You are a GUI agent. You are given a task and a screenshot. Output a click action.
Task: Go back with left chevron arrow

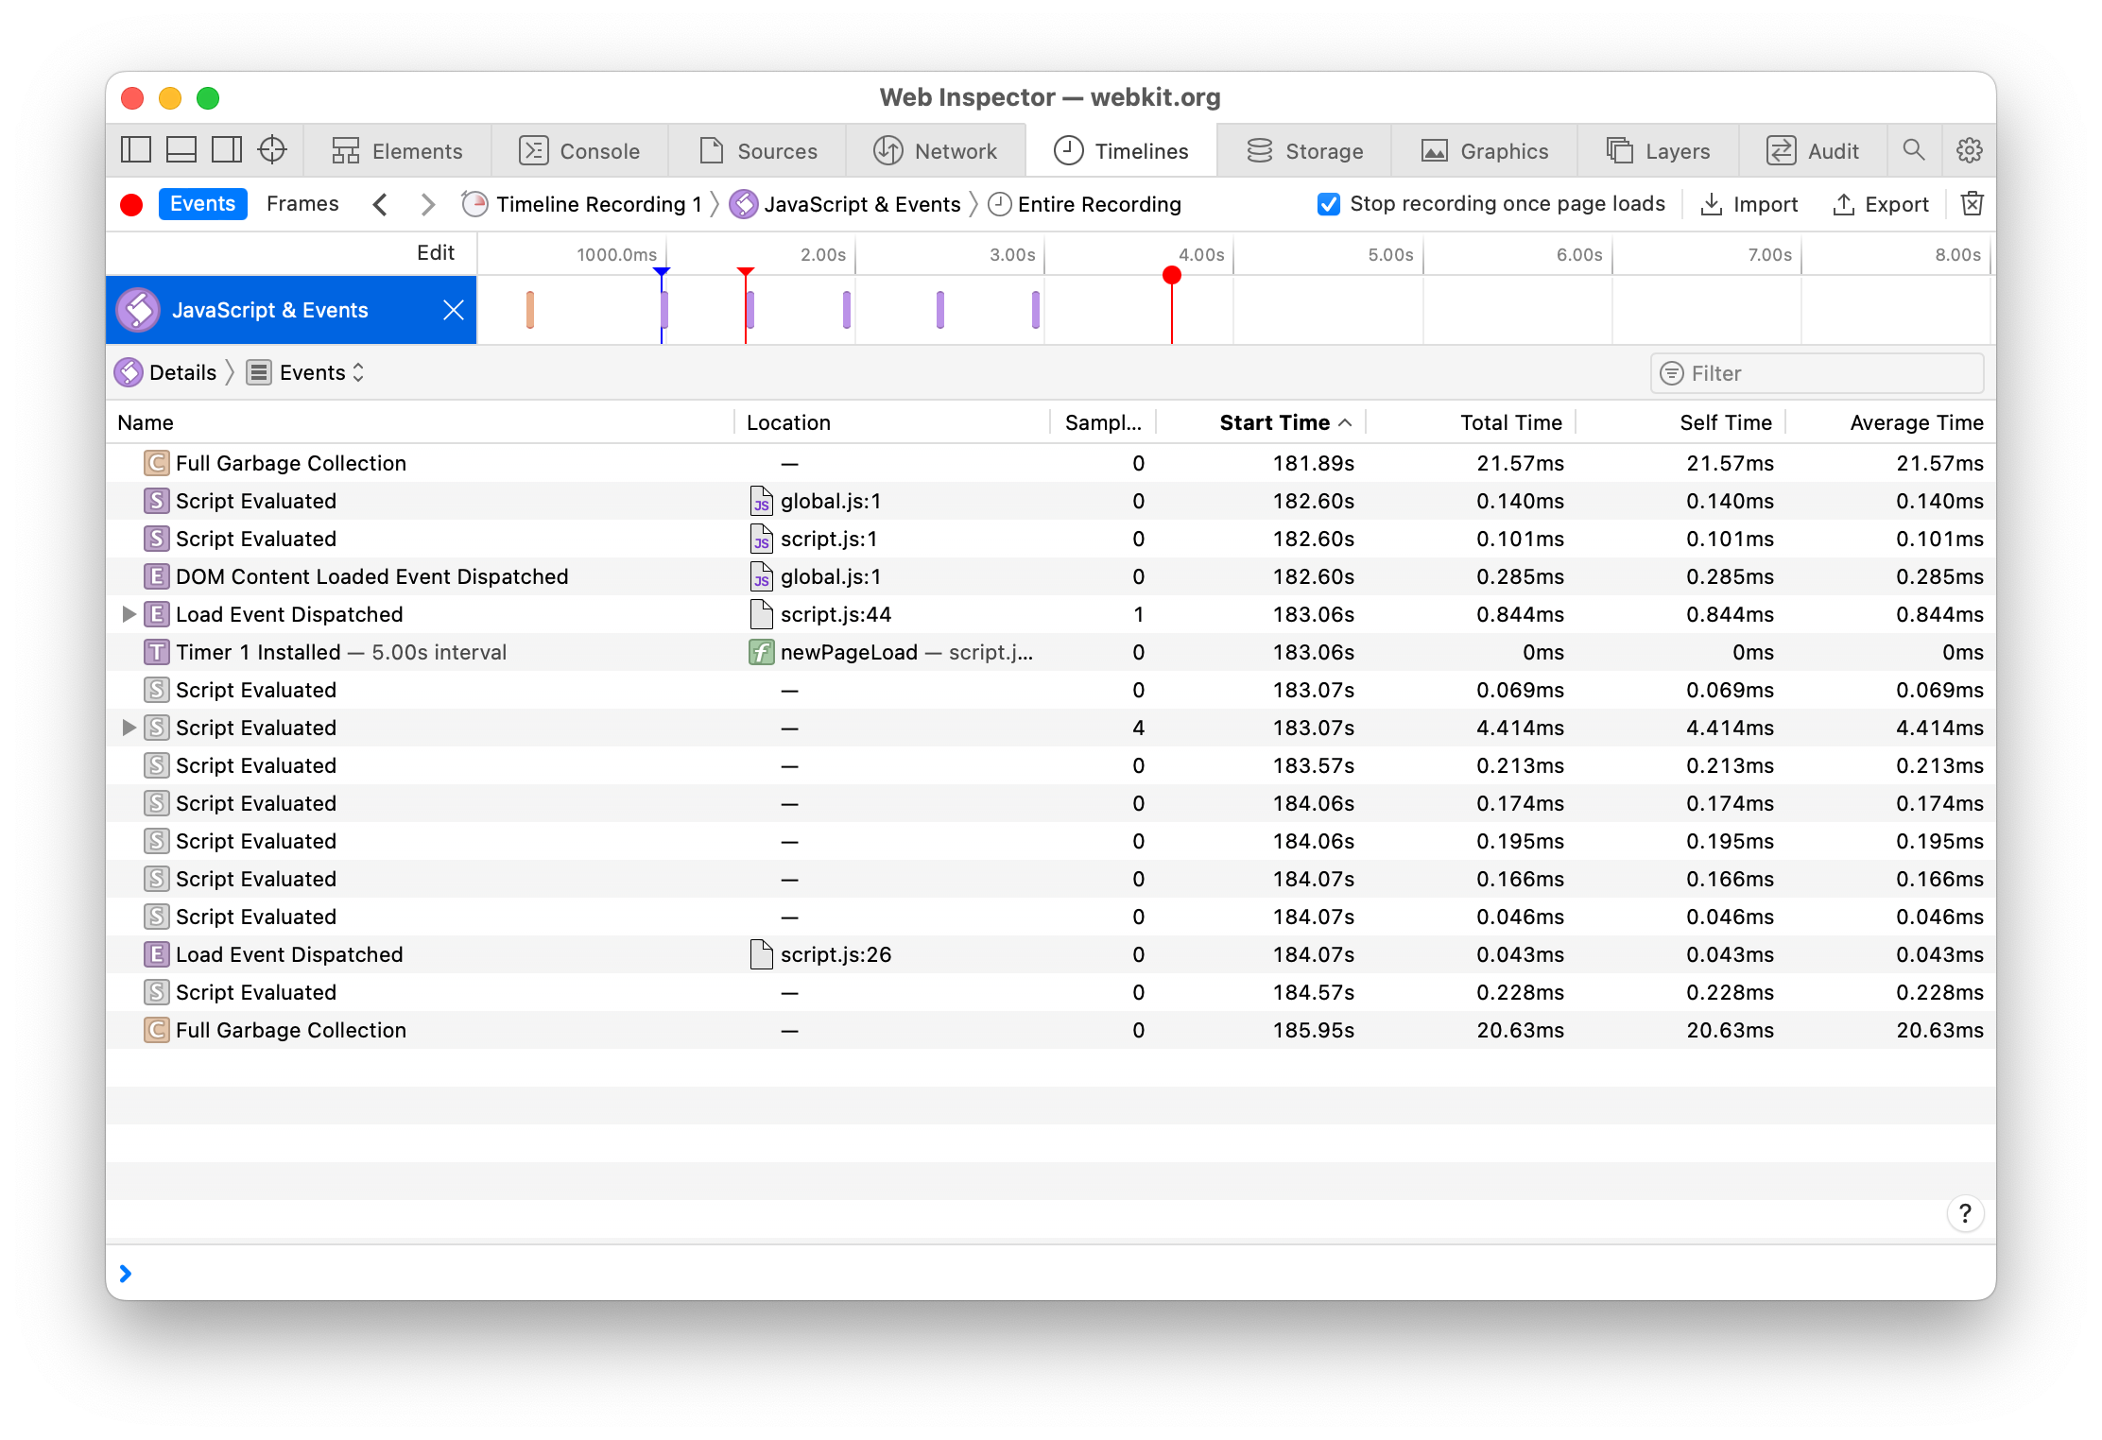point(380,204)
